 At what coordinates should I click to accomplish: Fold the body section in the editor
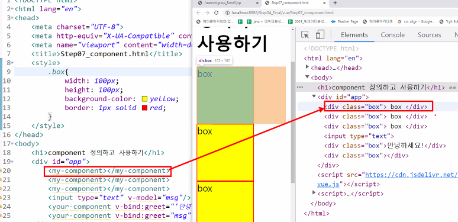12,144
